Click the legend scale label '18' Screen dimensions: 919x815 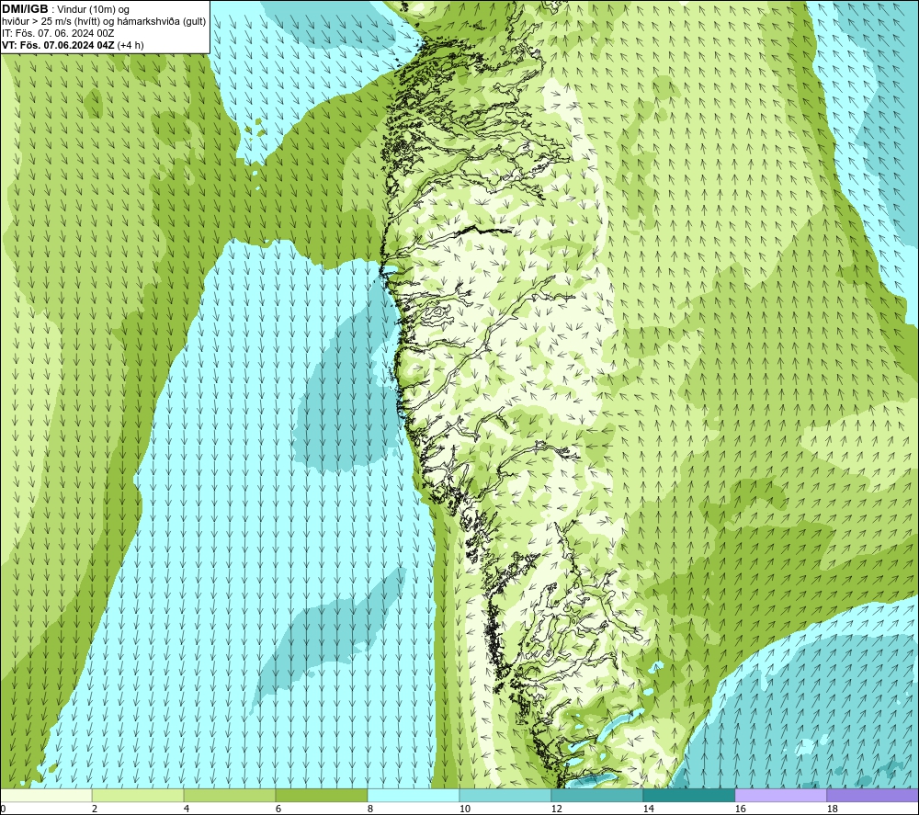point(832,809)
